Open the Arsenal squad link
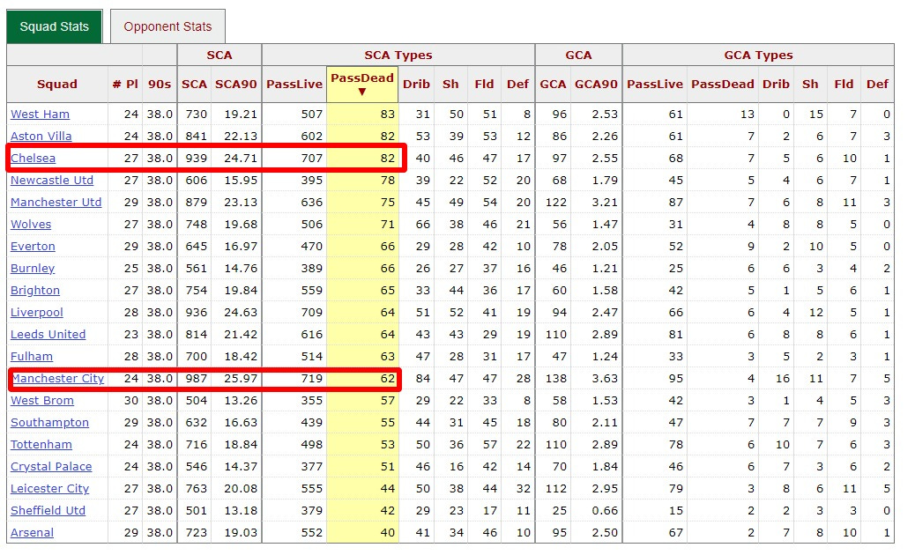915x555 pixels. tap(32, 533)
